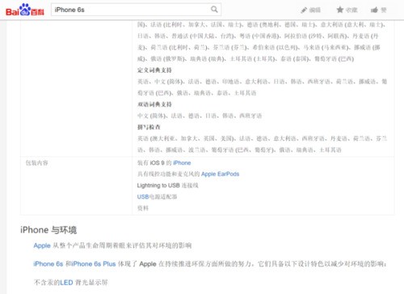Click the thumbs-up like icon
Screen dimensions: 404x294
click(x=374, y=10)
